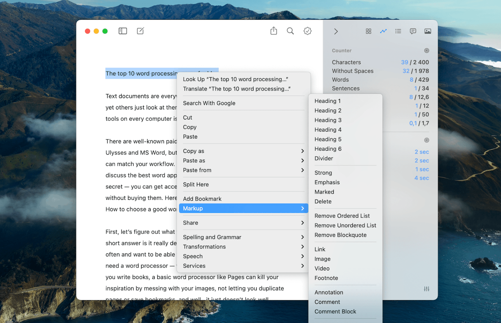Open the Annotations comment panel
Screen dimensions: 501x323
click(x=413, y=31)
